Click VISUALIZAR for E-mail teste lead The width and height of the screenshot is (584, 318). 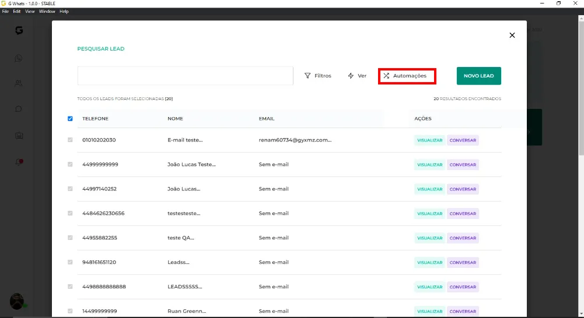pyautogui.click(x=429, y=140)
